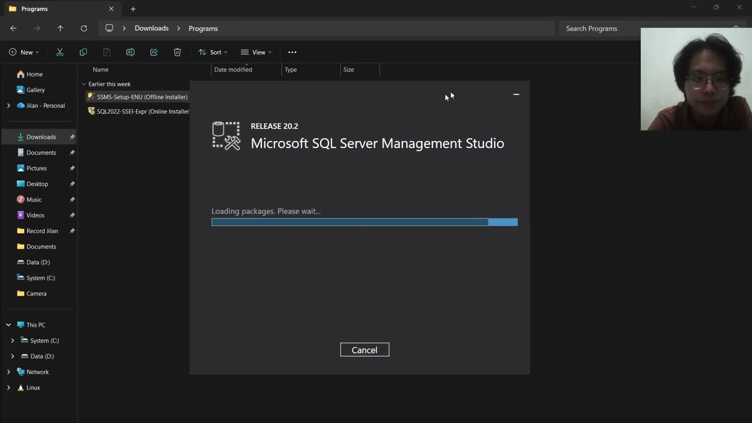Close the Programs tab
The height and width of the screenshot is (423, 752).
tap(111, 9)
